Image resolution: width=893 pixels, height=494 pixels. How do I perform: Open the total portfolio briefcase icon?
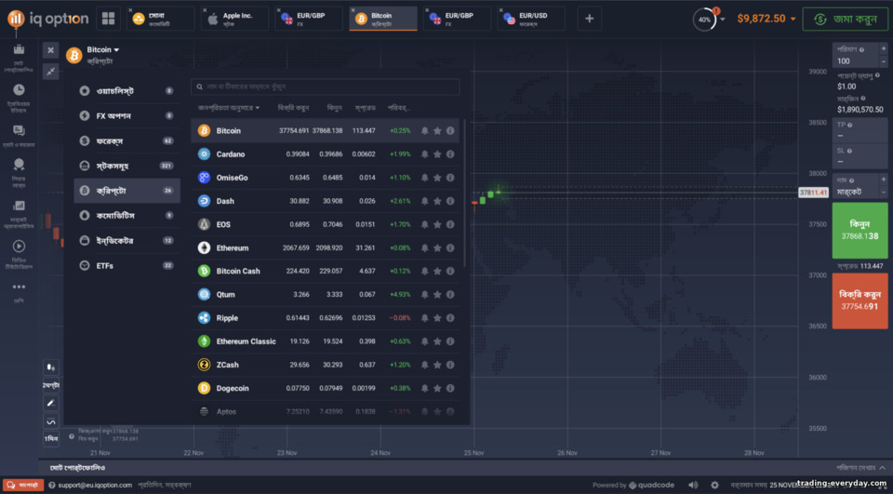point(19,50)
